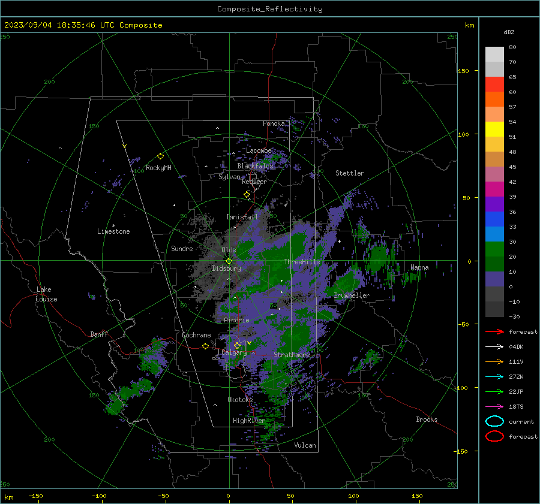Click the Hanna city label
The image size is (540, 504).
pos(419,267)
